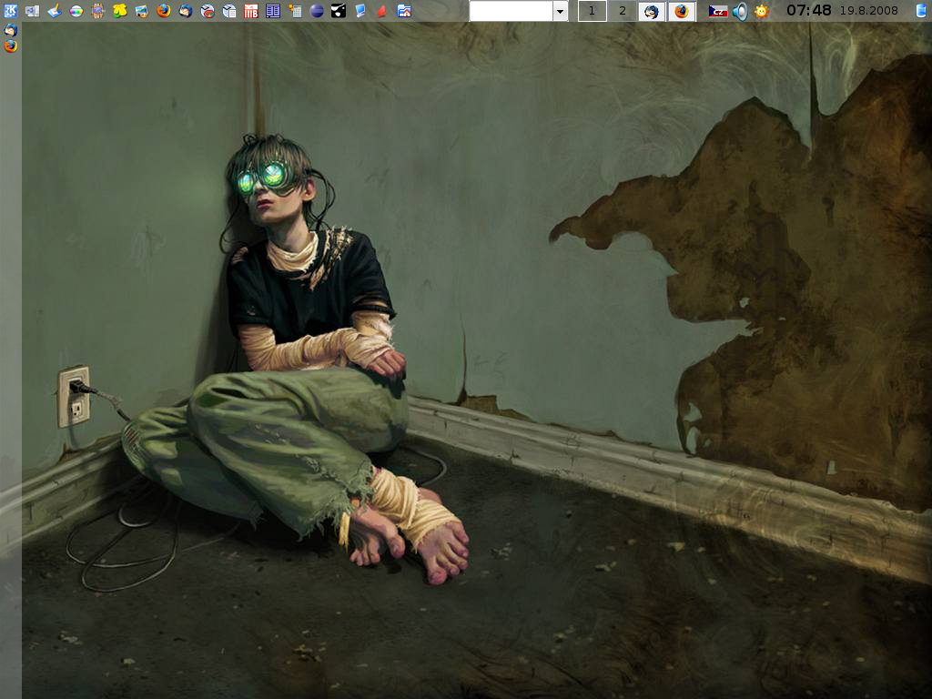The image size is (932, 699).
Task: Open Thunderbird from left edge panel
Action: click(11, 30)
